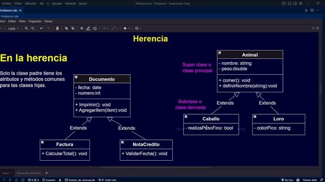Open the Selección menu
The width and height of the screenshot is (325, 182).
pyautogui.click(x=30, y=4)
